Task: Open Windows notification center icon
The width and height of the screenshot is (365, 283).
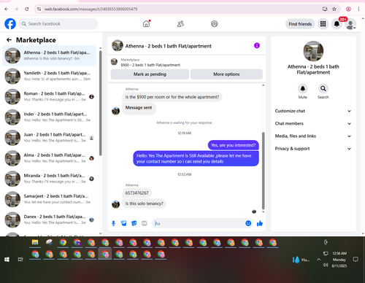Action: point(356,260)
